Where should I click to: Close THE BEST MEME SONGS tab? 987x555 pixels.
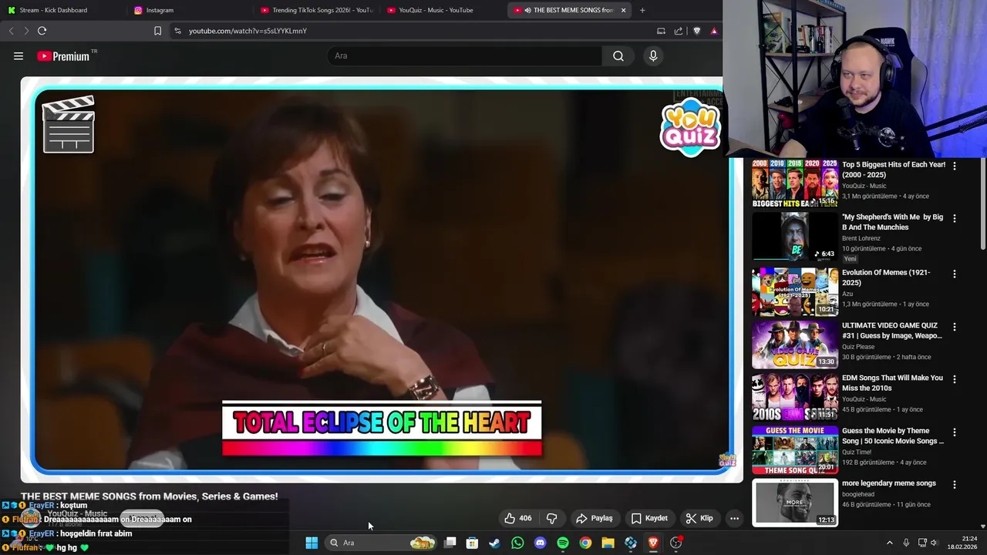[623, 10]
